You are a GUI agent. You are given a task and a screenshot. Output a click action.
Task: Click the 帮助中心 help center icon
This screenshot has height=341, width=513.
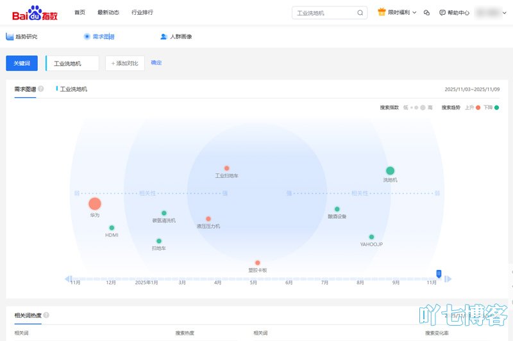coord(442,12)
